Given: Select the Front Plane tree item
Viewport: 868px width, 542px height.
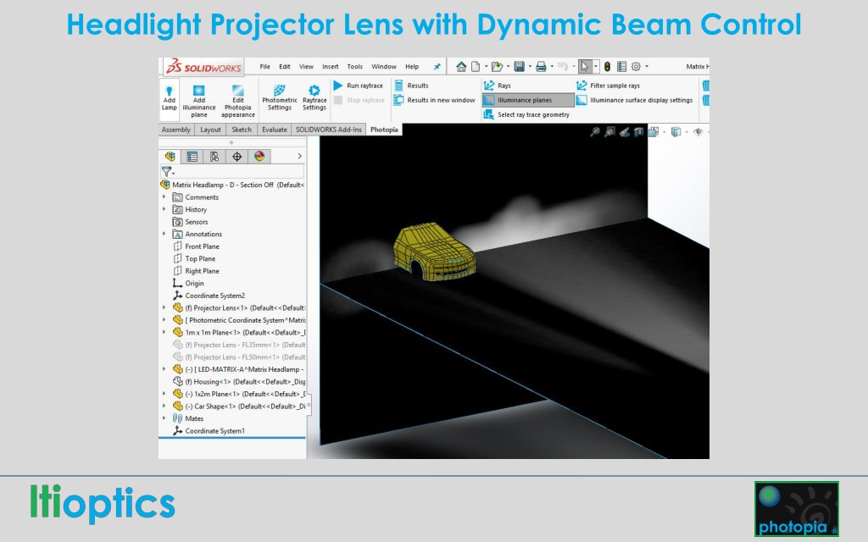Looking at the screenshot, I should tap(196, 246).
